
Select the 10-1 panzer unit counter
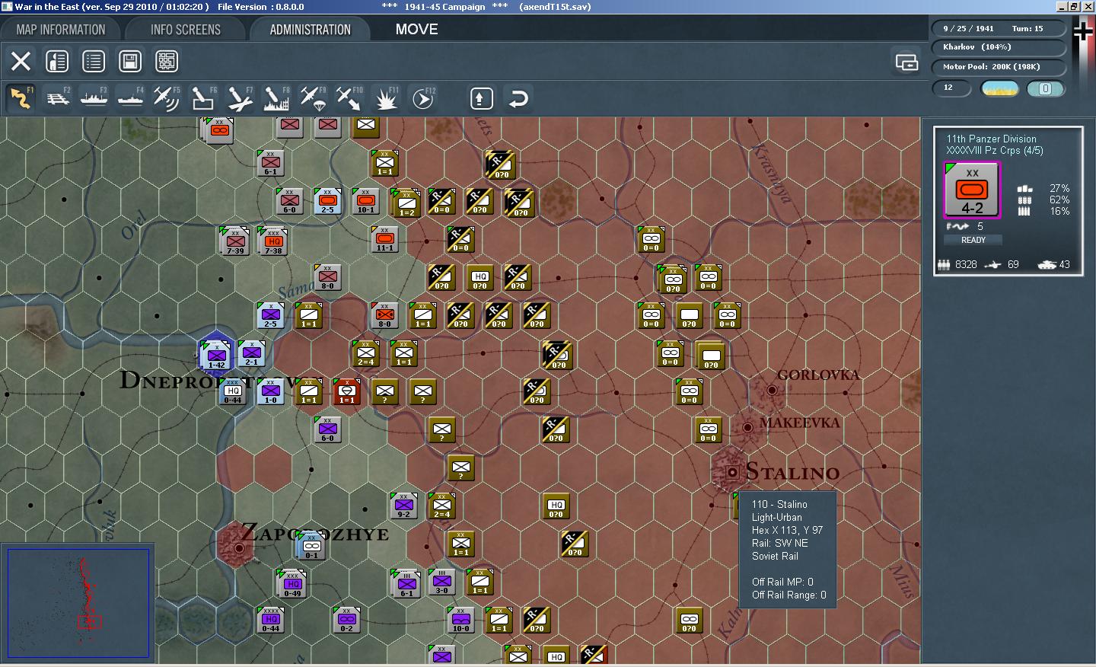tap(365, 202)
